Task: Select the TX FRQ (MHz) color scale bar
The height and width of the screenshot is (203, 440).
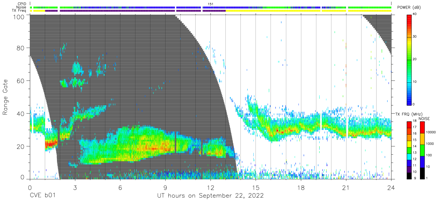Action: [x=410, y=150]
